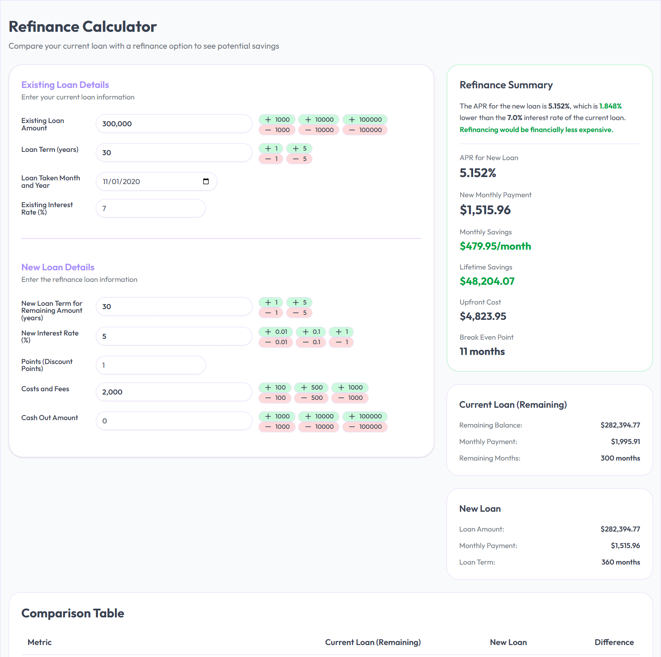The width and height of the screenshot is (661, 657).
Task: Open the Loan Taken date calendar picker
Action: (207, 181)
